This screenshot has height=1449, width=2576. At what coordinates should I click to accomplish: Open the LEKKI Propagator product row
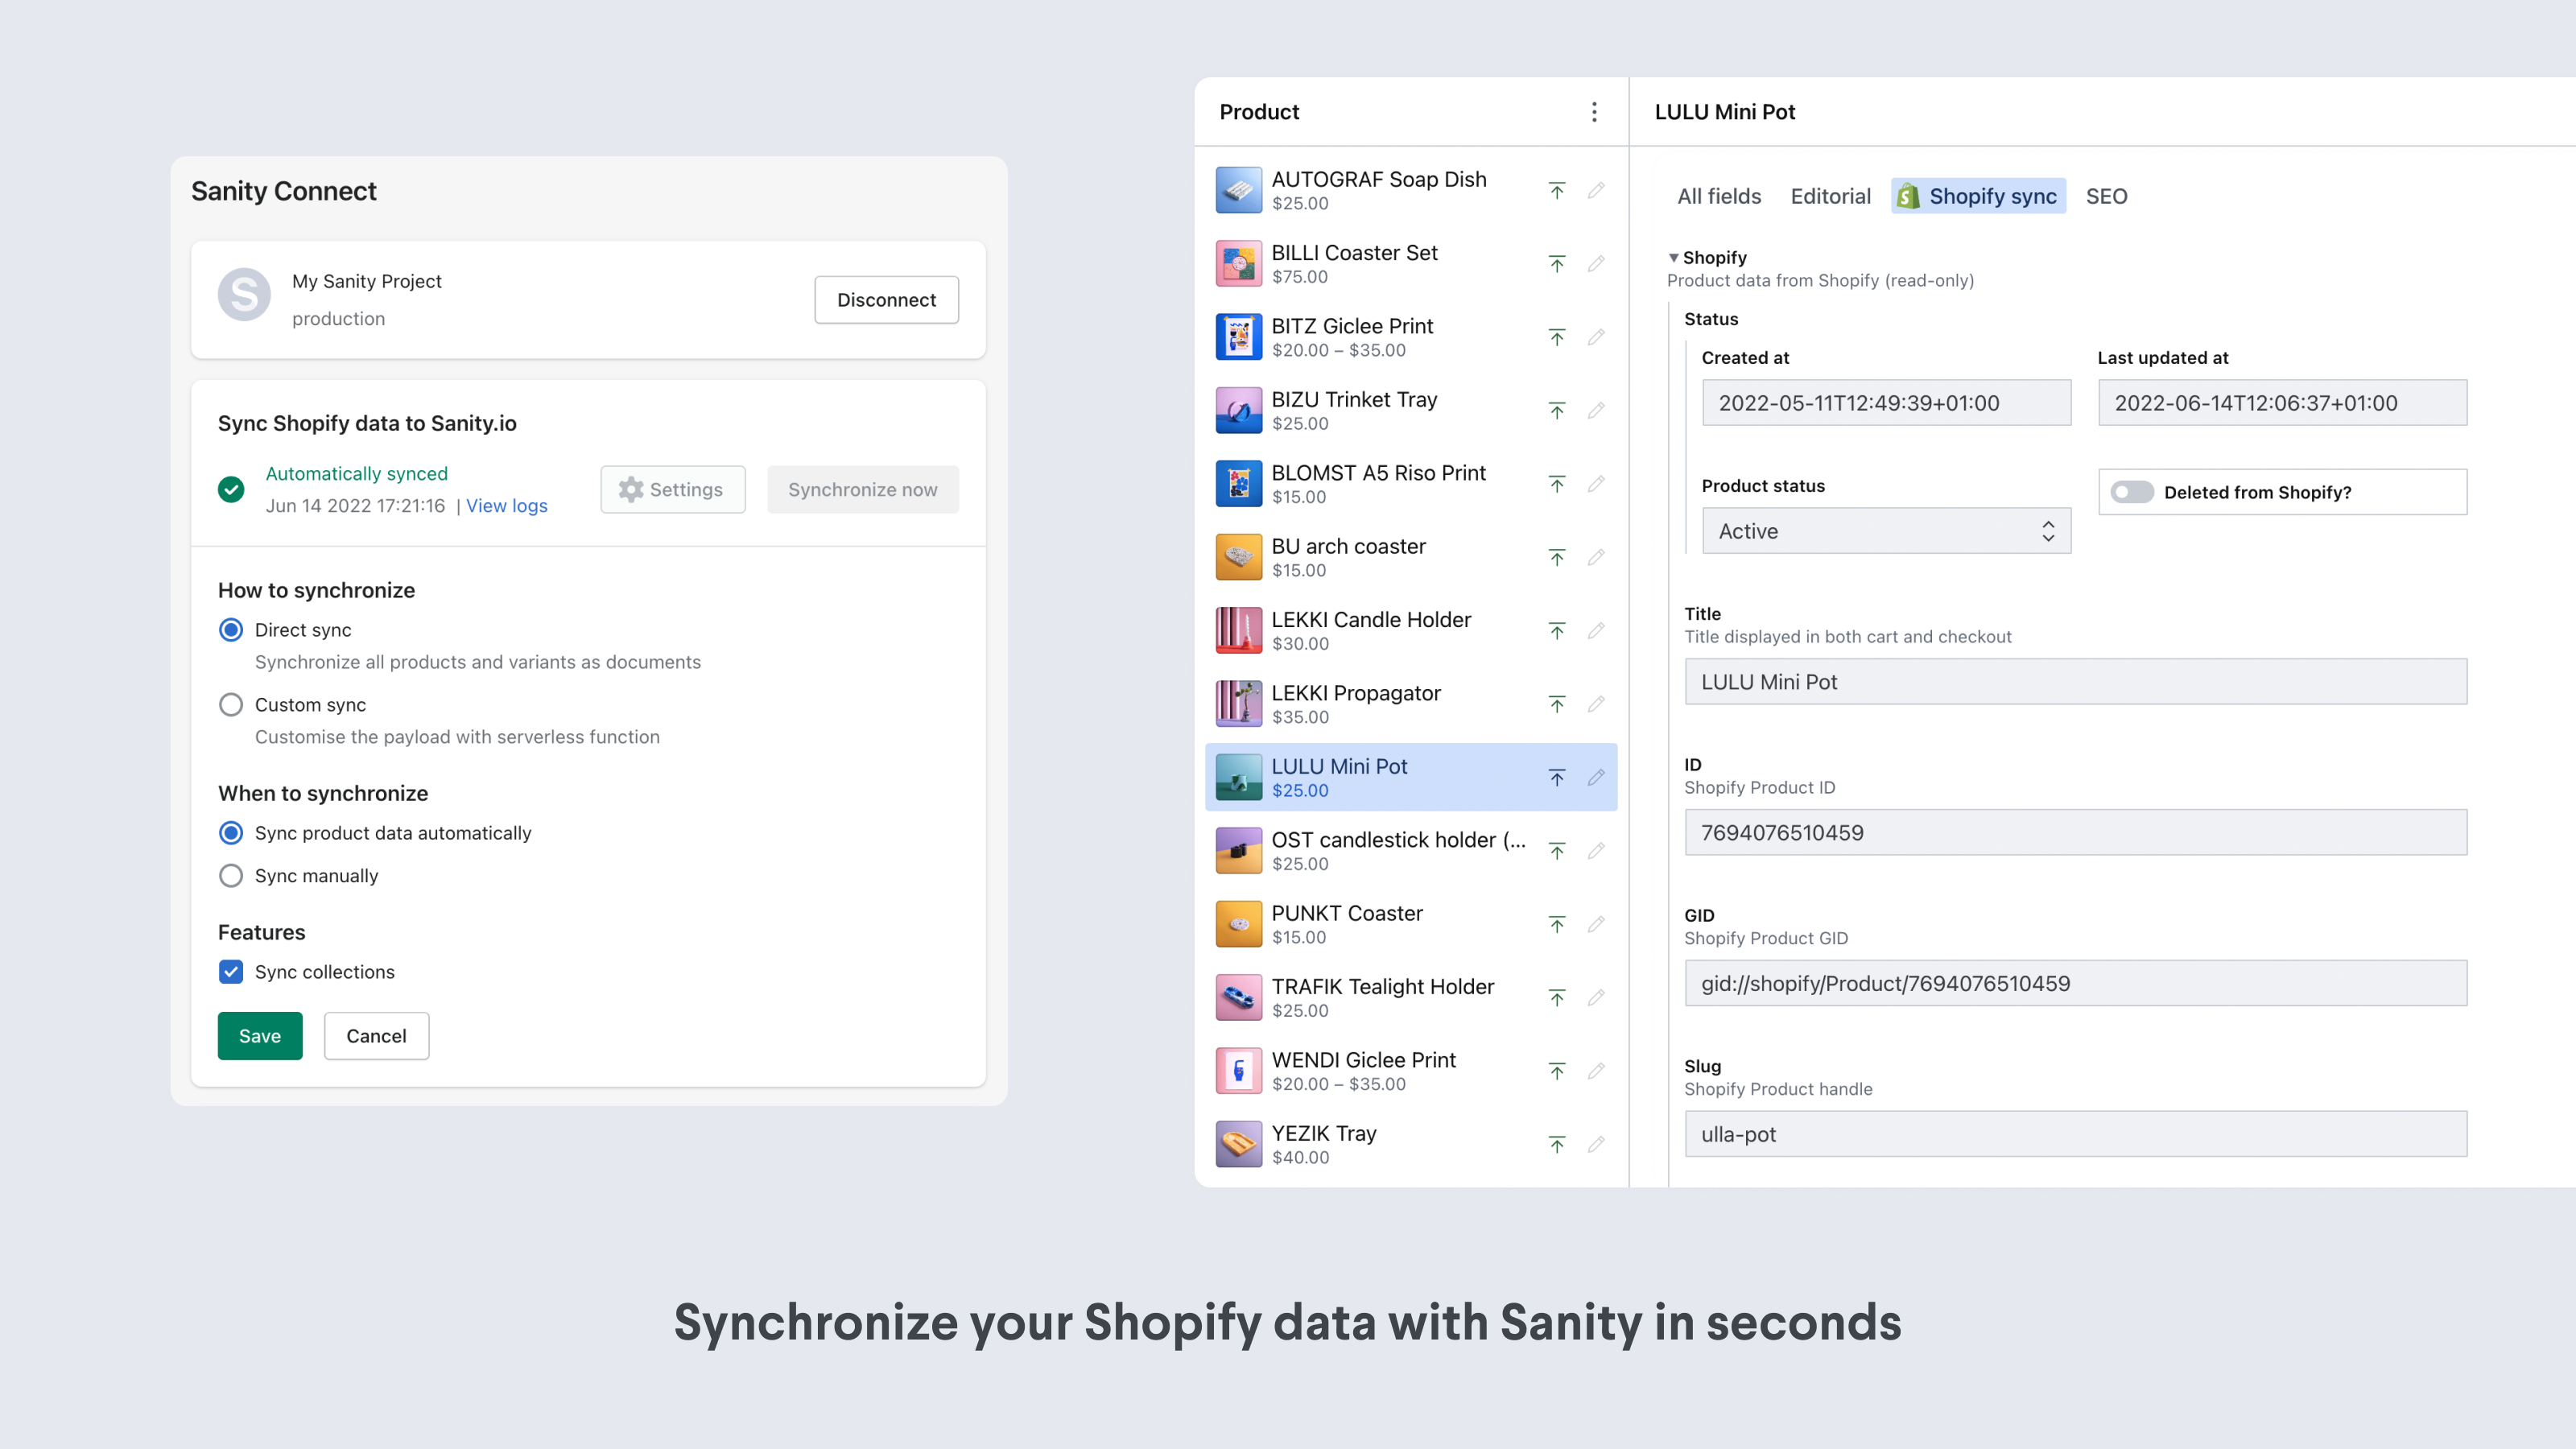click(x=1411, y=704)
